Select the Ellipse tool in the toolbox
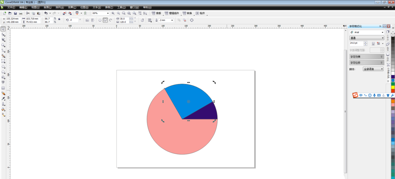 3,67
